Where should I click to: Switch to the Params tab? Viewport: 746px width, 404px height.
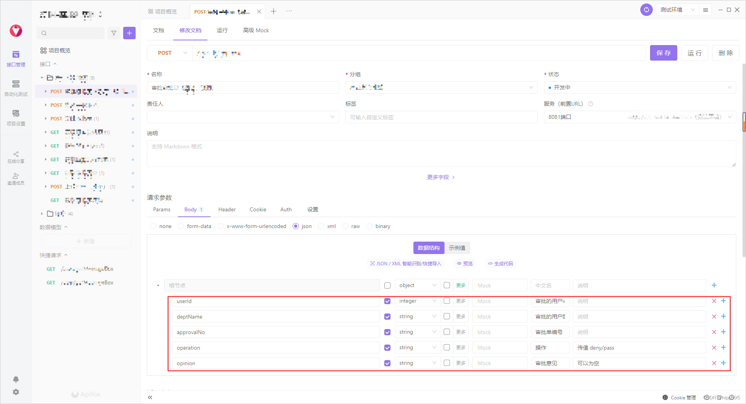pos(162,209)
